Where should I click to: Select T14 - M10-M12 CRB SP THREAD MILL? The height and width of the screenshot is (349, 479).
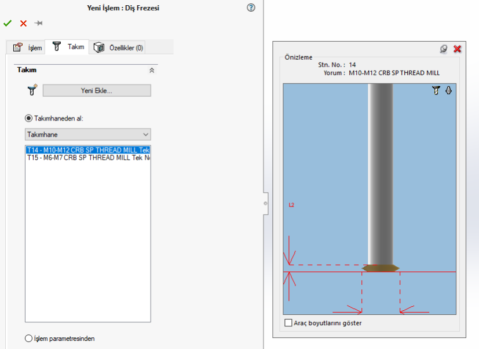tap(88, 150)
